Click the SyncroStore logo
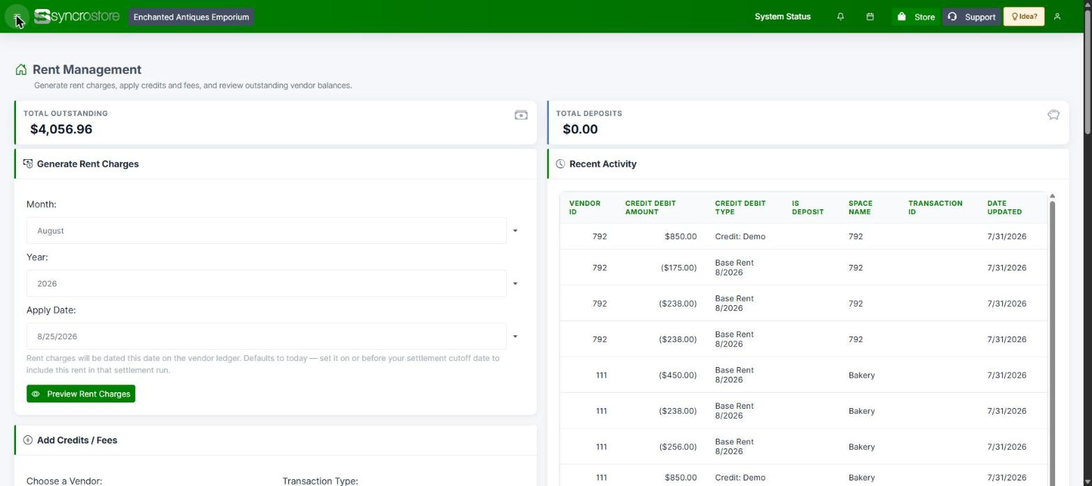The width and height of the screenshot is (1092, 486). point(77,17)
